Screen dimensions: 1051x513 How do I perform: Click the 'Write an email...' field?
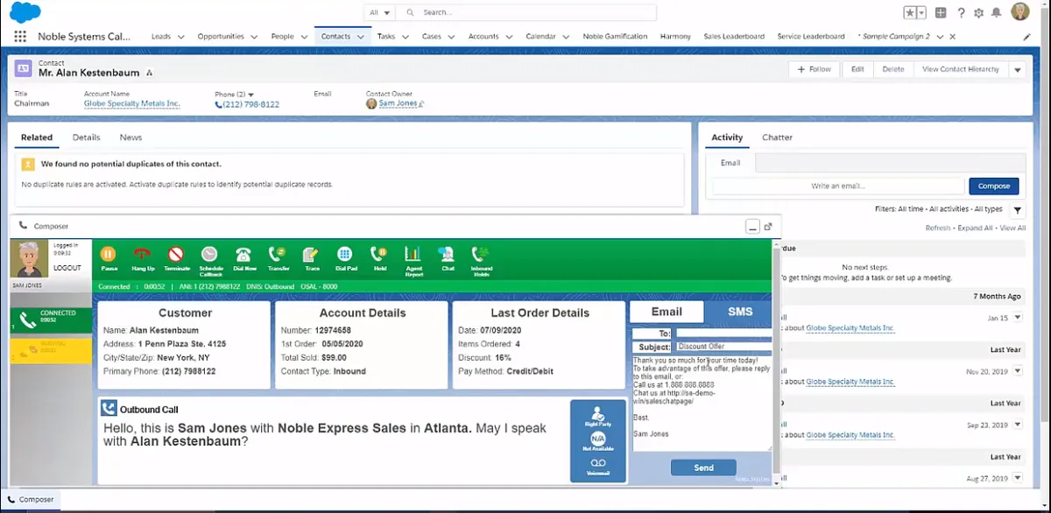(838, 186)
